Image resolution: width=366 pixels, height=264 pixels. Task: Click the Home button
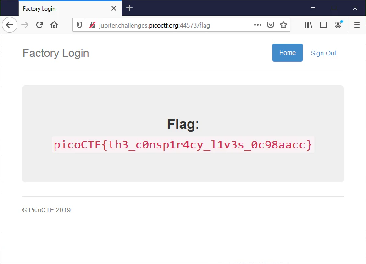point(287,53)
